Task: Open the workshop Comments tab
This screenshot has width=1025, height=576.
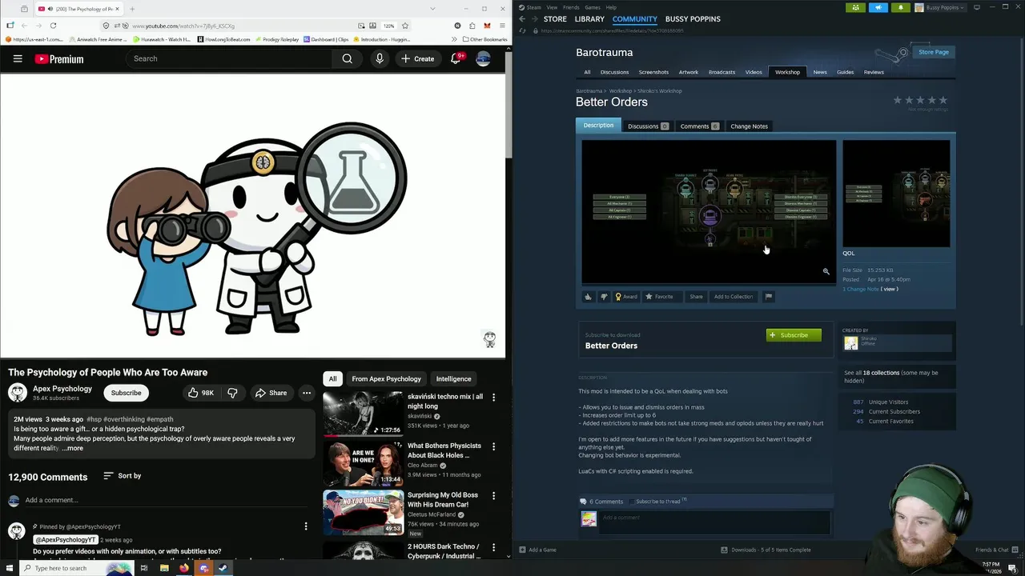Action: click(x=699, y=126)
